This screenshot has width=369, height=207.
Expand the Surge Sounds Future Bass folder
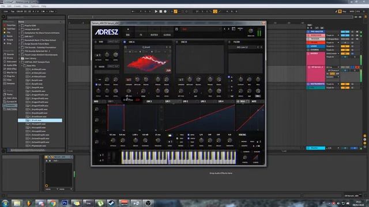[20, 44]
